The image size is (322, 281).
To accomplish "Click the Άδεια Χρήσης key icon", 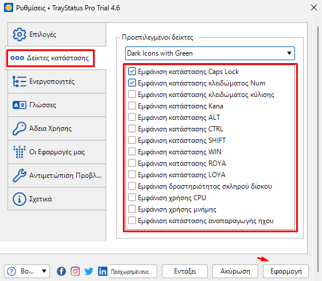I will pyautogui.click(x=20, y=128).
